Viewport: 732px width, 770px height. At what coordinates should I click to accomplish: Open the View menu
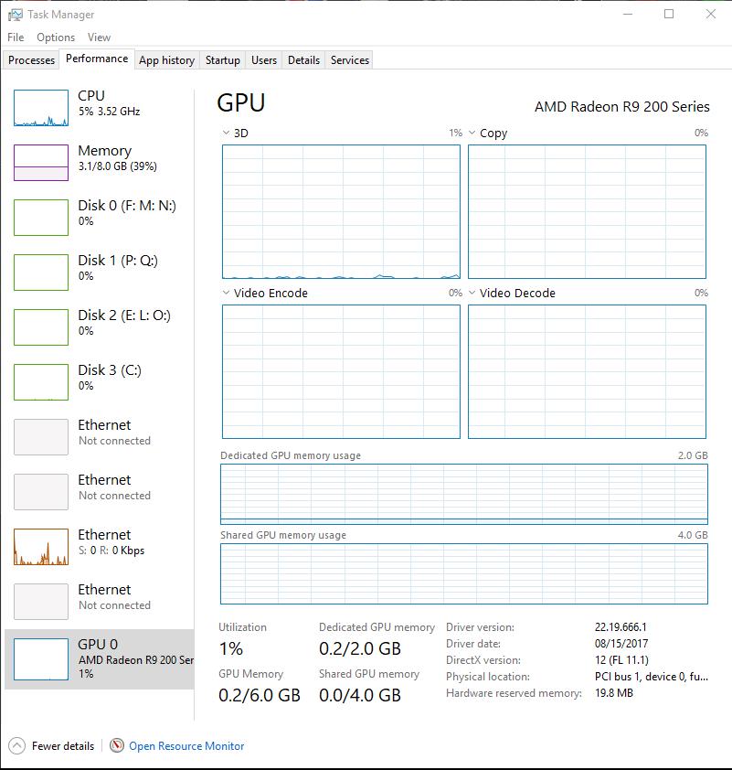[98, 37]
